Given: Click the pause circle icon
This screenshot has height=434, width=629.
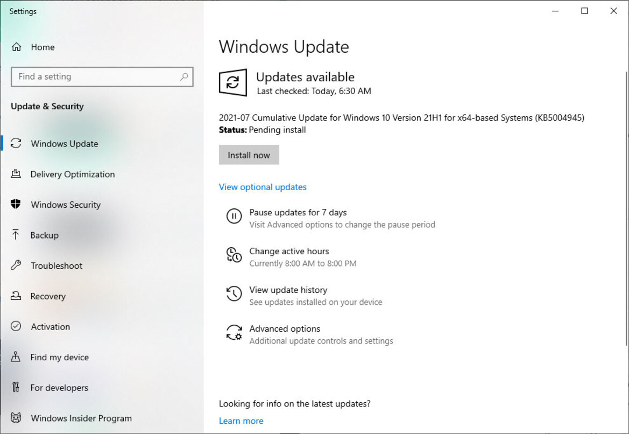Looking at the screenshot, I should tap(234, 216).
